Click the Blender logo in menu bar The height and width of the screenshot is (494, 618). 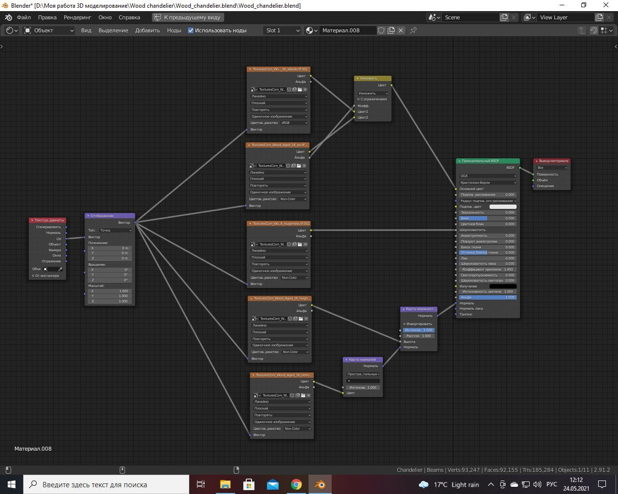coord(8,17)
